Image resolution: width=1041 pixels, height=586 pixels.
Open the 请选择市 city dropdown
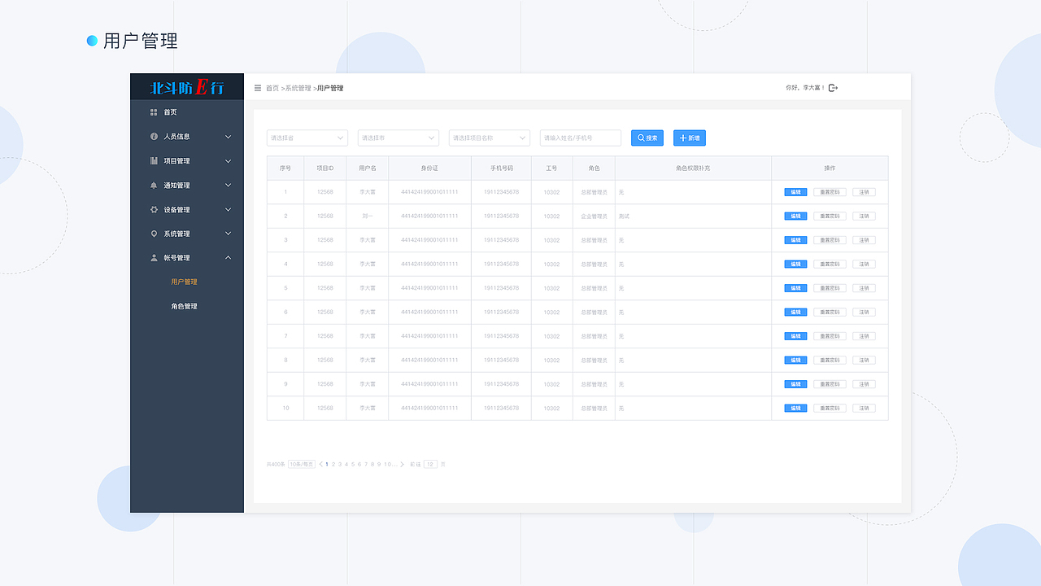(x=399, y=138)
